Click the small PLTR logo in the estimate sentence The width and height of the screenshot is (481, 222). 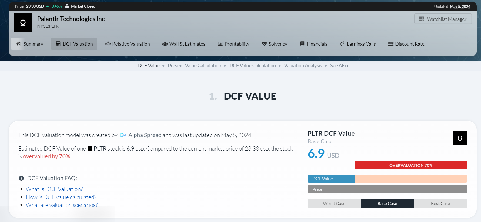tap(91, 148)
